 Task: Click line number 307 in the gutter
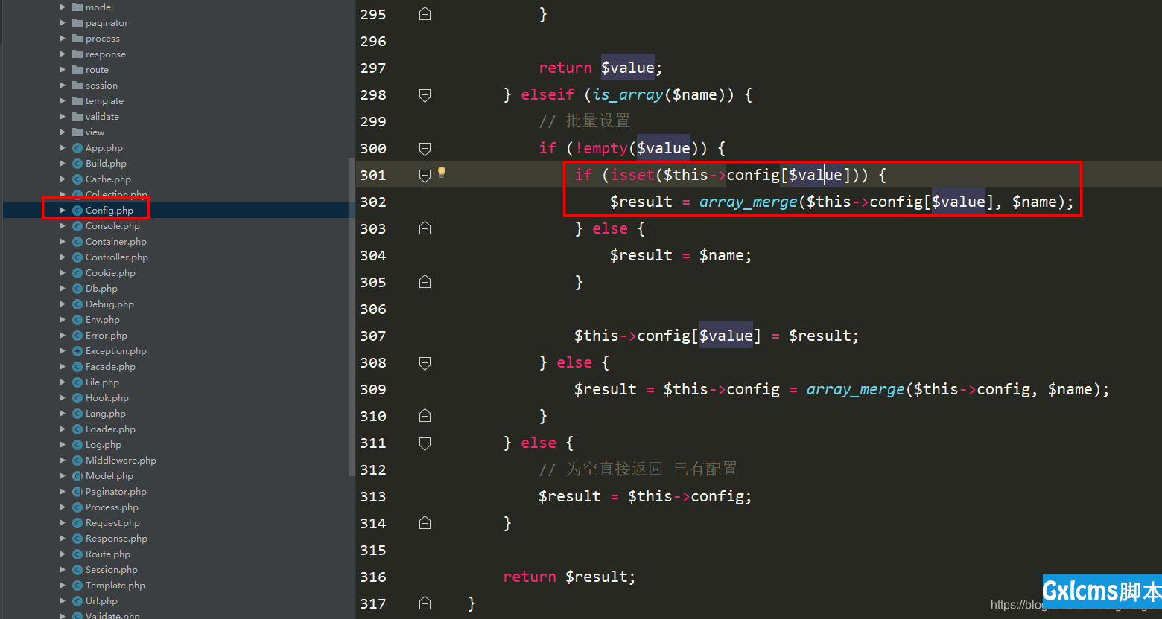coord(373,336)
